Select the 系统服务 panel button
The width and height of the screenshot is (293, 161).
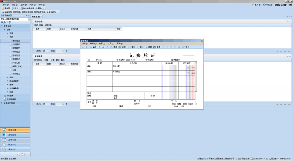point(15,135)
